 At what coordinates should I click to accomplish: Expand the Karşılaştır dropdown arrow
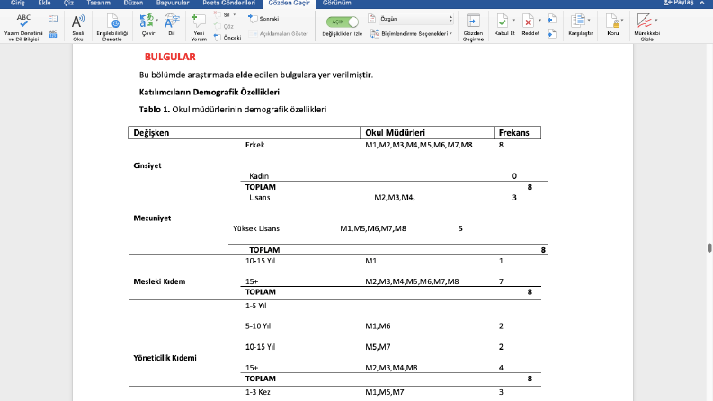tap(589, 21)
